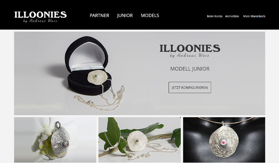Viewport: 279px width, 163px height.
Task: Select the MODELL JUNIOR heading text
Action: click(190, 69)
